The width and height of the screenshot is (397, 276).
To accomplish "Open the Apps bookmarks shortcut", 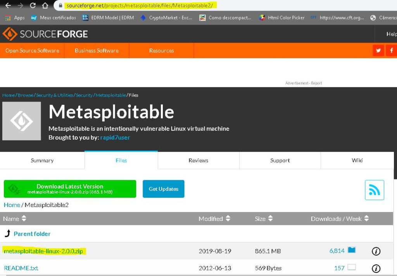I will (x=15, y=18).
